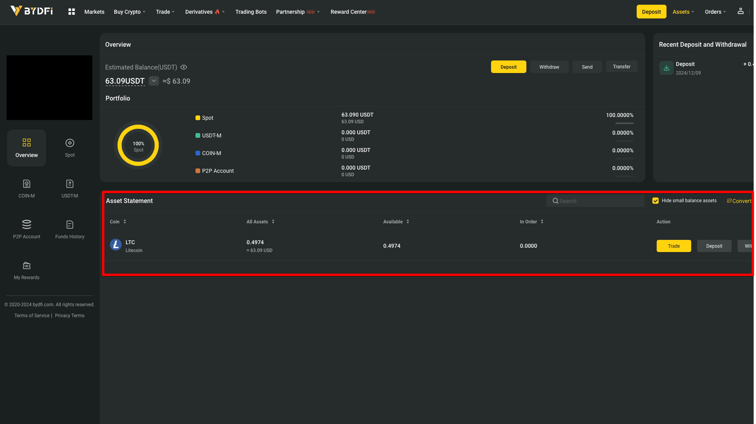The height and width of the screenshot is (424, 756).
Task: Click the Send button
Action: [x=587, y=67]
